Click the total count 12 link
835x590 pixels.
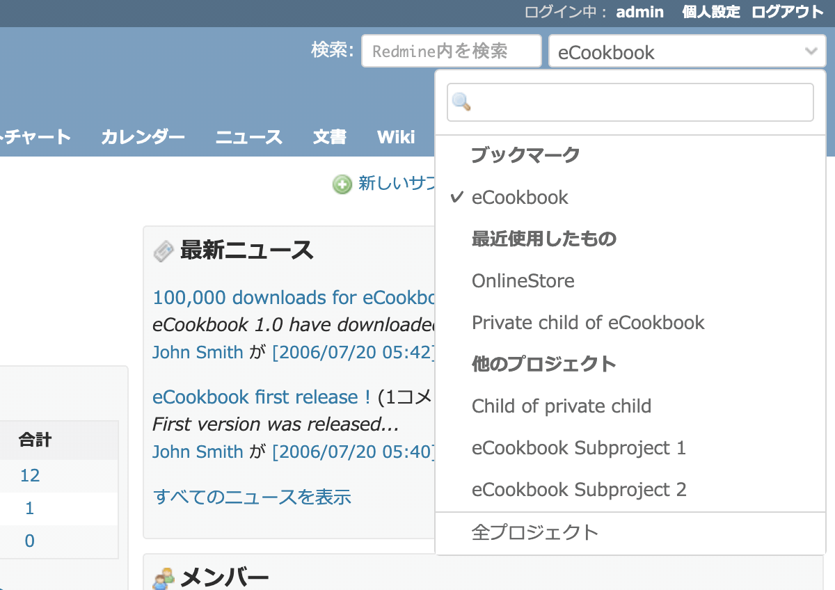click(30, 476)
